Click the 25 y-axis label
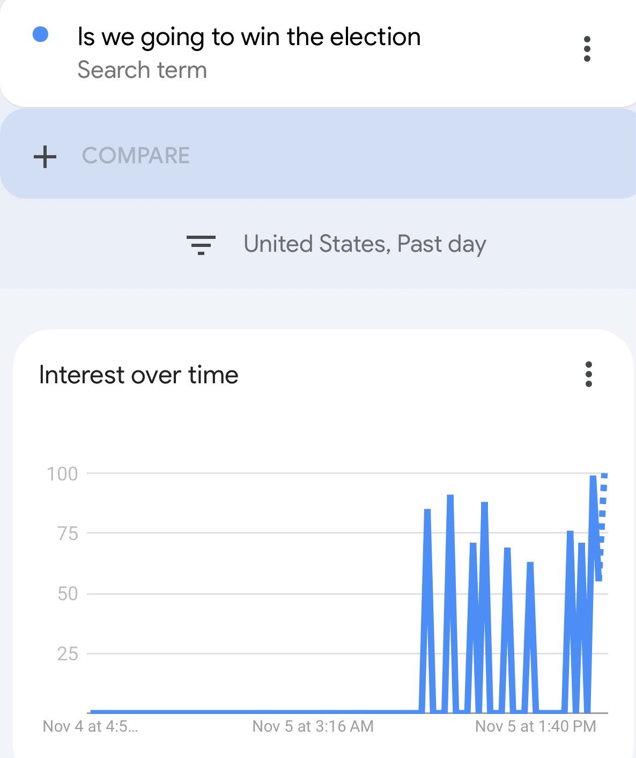636x758 pixels. pyautogui.click(x=68, y=654)
